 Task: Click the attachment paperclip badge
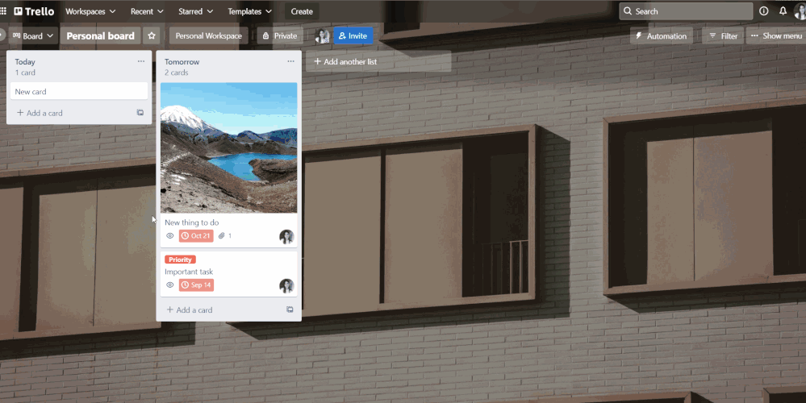click(224, 235)
